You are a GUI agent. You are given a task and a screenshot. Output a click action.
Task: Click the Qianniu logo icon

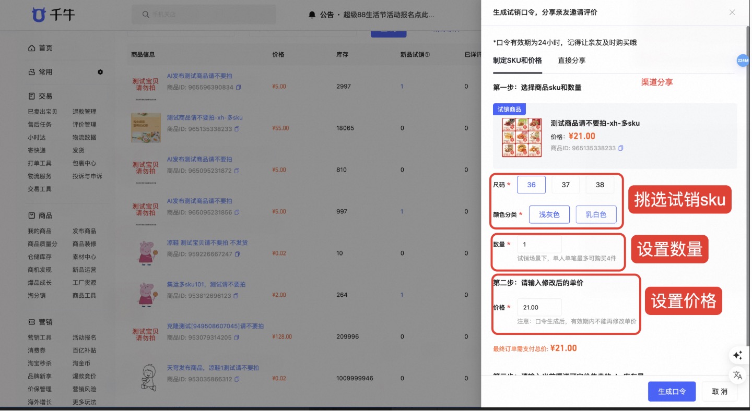point(39,14)
